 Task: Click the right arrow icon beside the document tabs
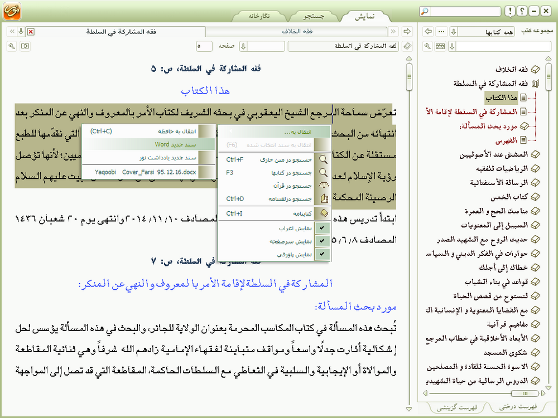click(407, 32)
